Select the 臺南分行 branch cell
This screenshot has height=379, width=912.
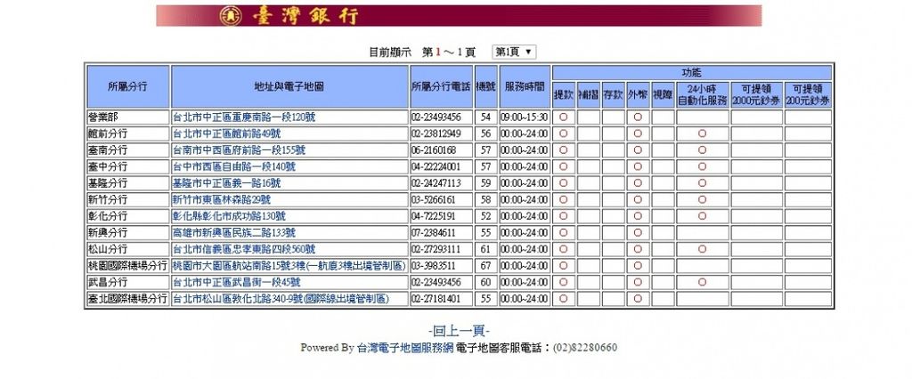click(128, 150)
